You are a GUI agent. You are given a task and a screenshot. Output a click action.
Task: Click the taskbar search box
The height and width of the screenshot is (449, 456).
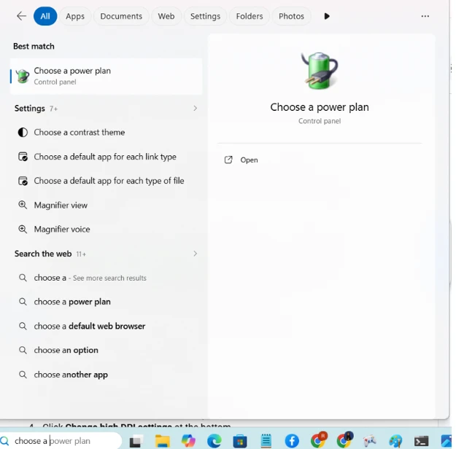coord(61,440)
